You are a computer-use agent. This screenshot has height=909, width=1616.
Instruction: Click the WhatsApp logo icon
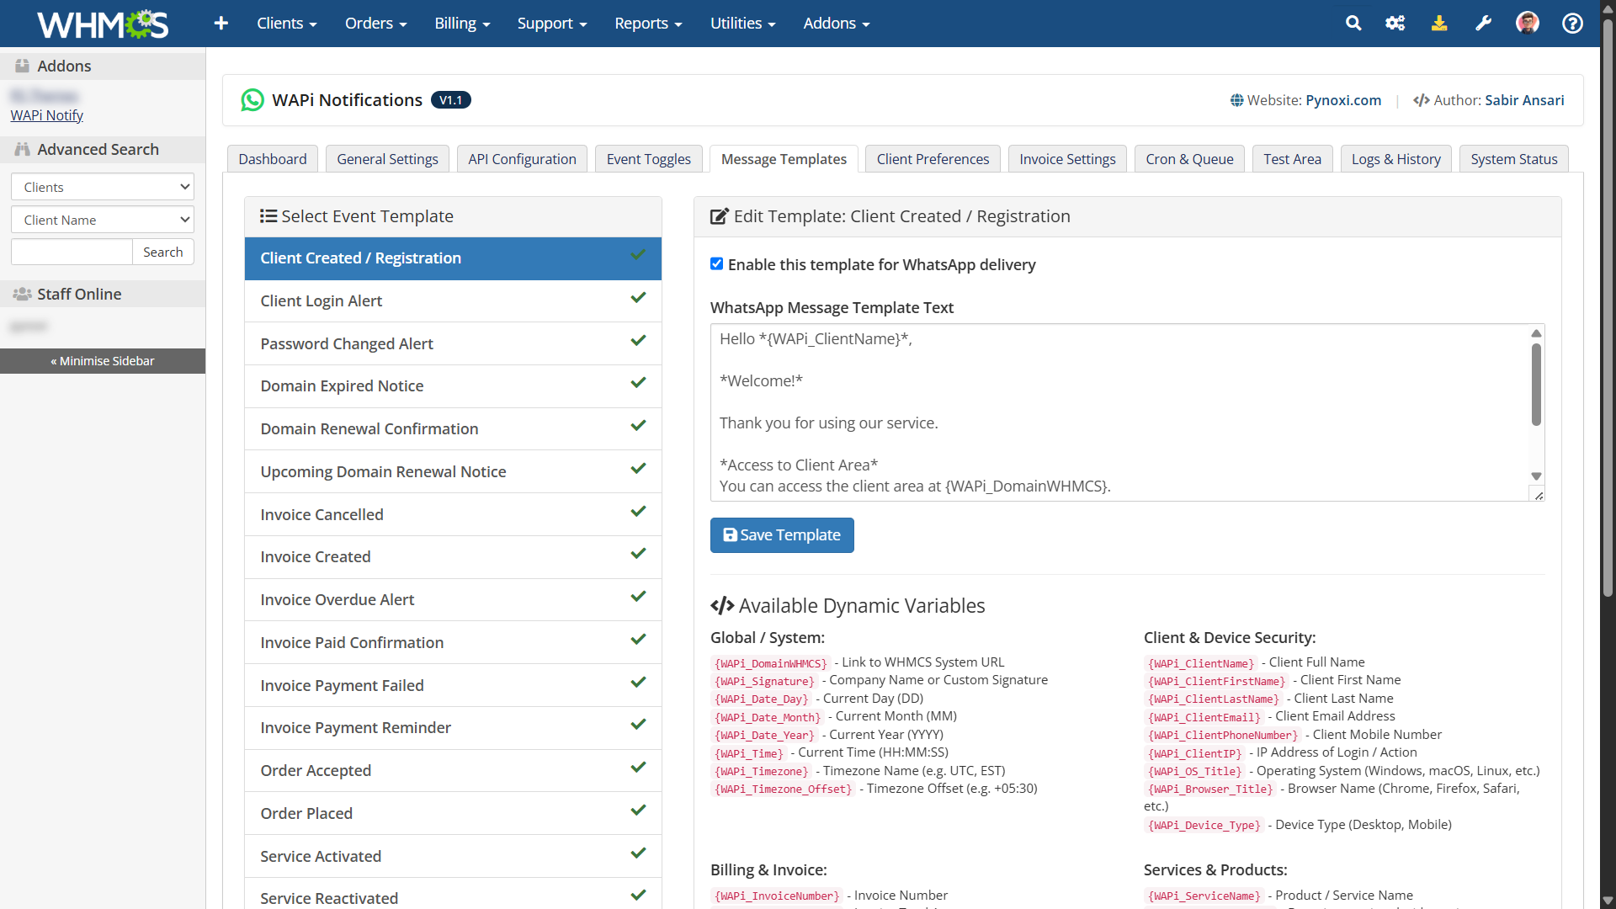[252, 100]
